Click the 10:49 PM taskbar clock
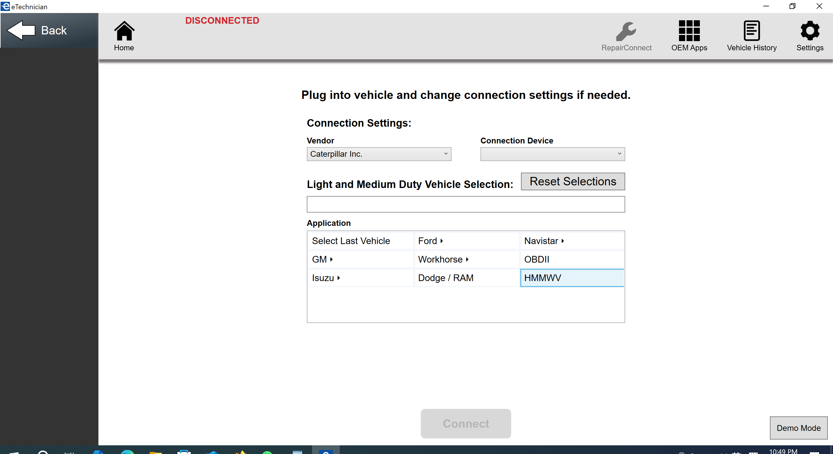 783,451
